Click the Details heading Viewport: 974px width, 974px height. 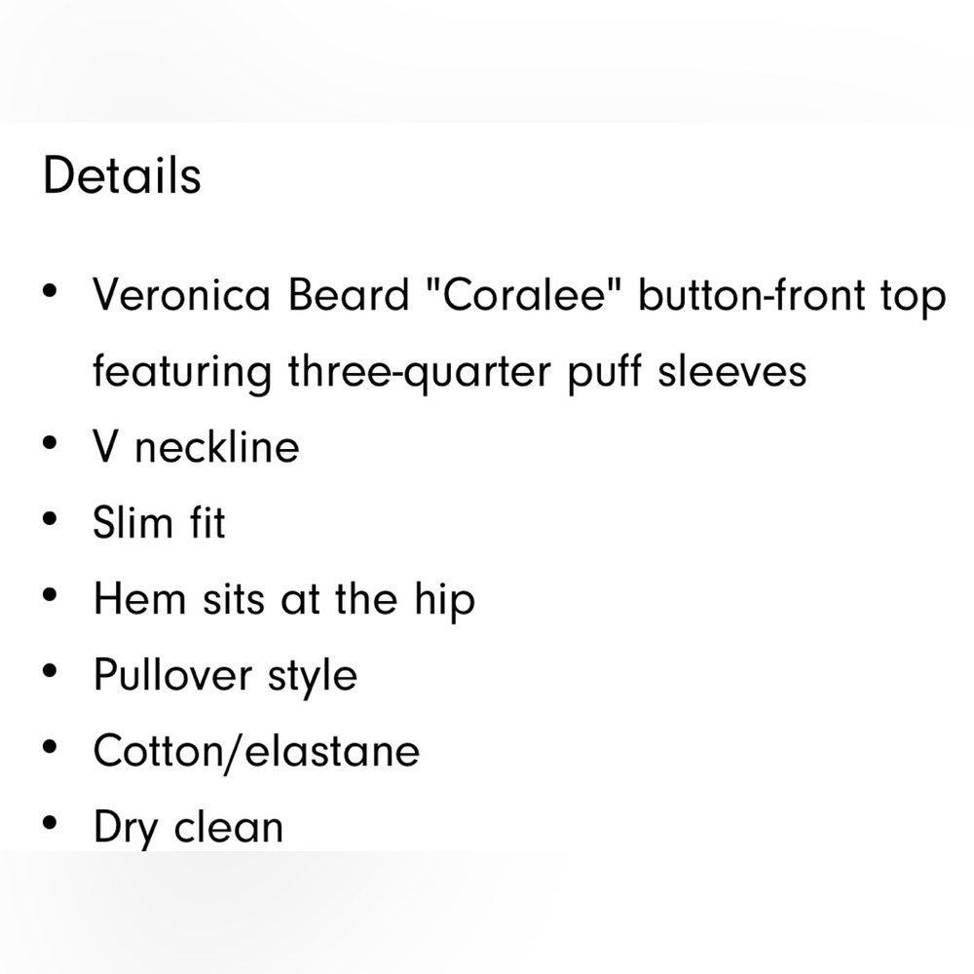122,175
